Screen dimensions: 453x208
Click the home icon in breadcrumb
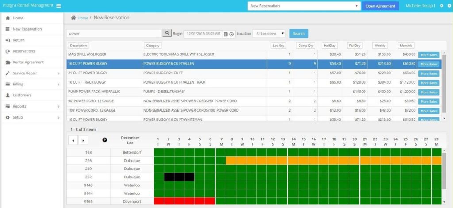point(73,18)
